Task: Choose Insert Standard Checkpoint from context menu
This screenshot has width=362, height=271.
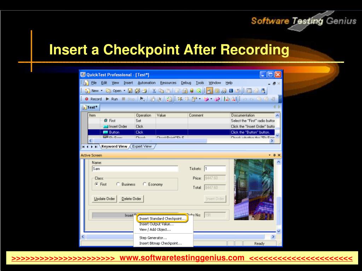Action: tap(162, 218)
